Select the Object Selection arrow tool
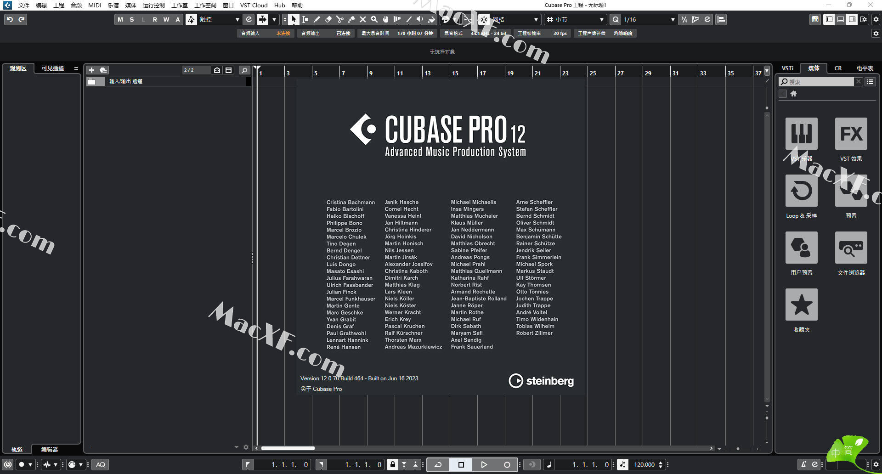Screen dimensions: 882x474 coord(294,19)
